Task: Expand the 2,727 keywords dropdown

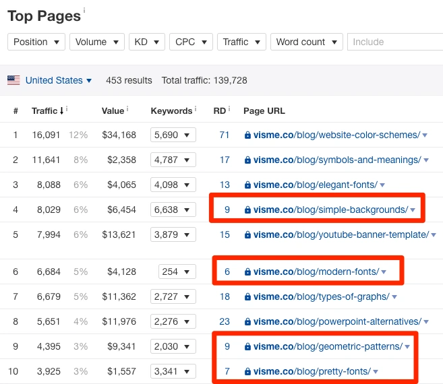Action: 173,296
